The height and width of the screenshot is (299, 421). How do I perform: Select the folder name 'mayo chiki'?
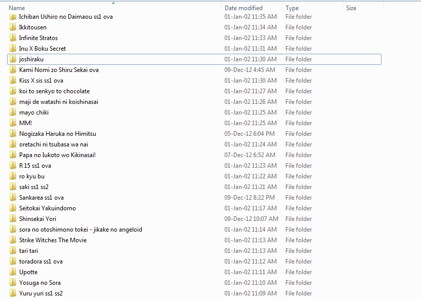34,113
